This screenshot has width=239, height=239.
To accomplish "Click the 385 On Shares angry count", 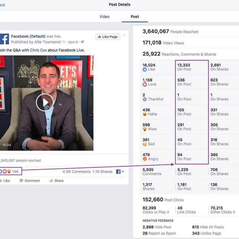I will point(219,157).
